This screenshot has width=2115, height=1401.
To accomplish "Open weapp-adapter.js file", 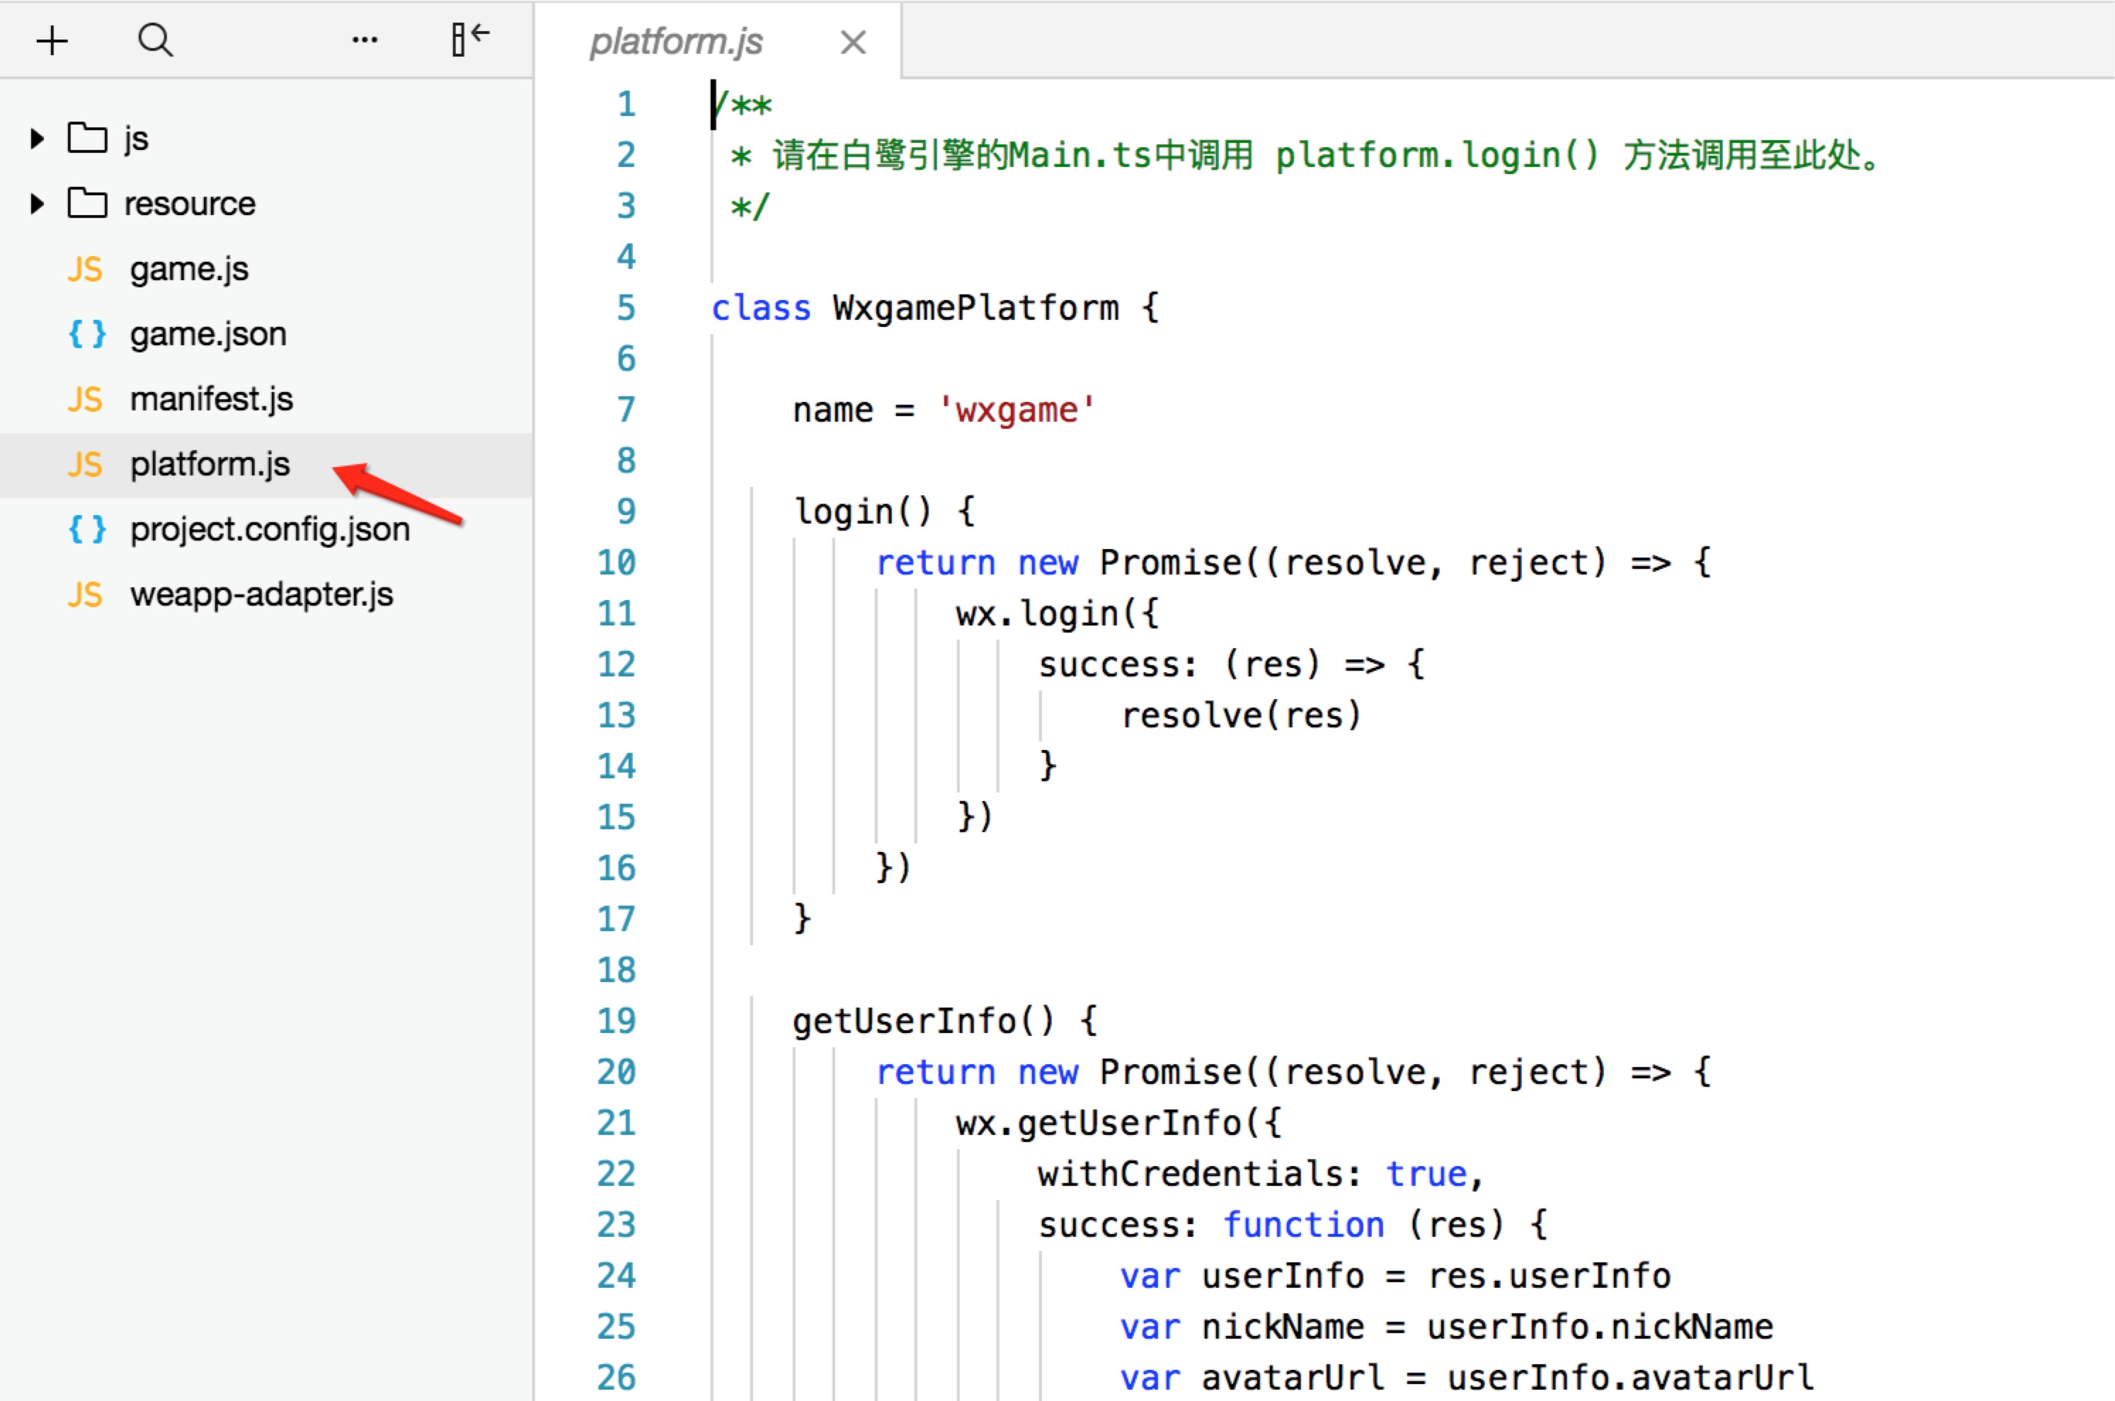I will (261, 595).
